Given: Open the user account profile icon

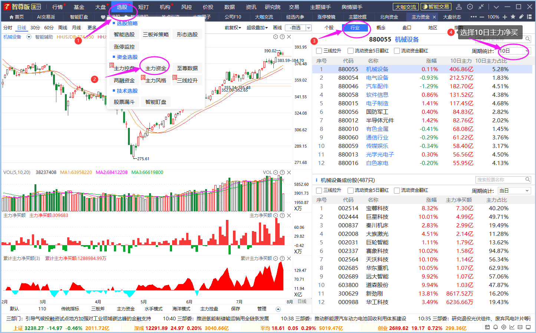Looking at the screenshot, I should click(459, 7).
